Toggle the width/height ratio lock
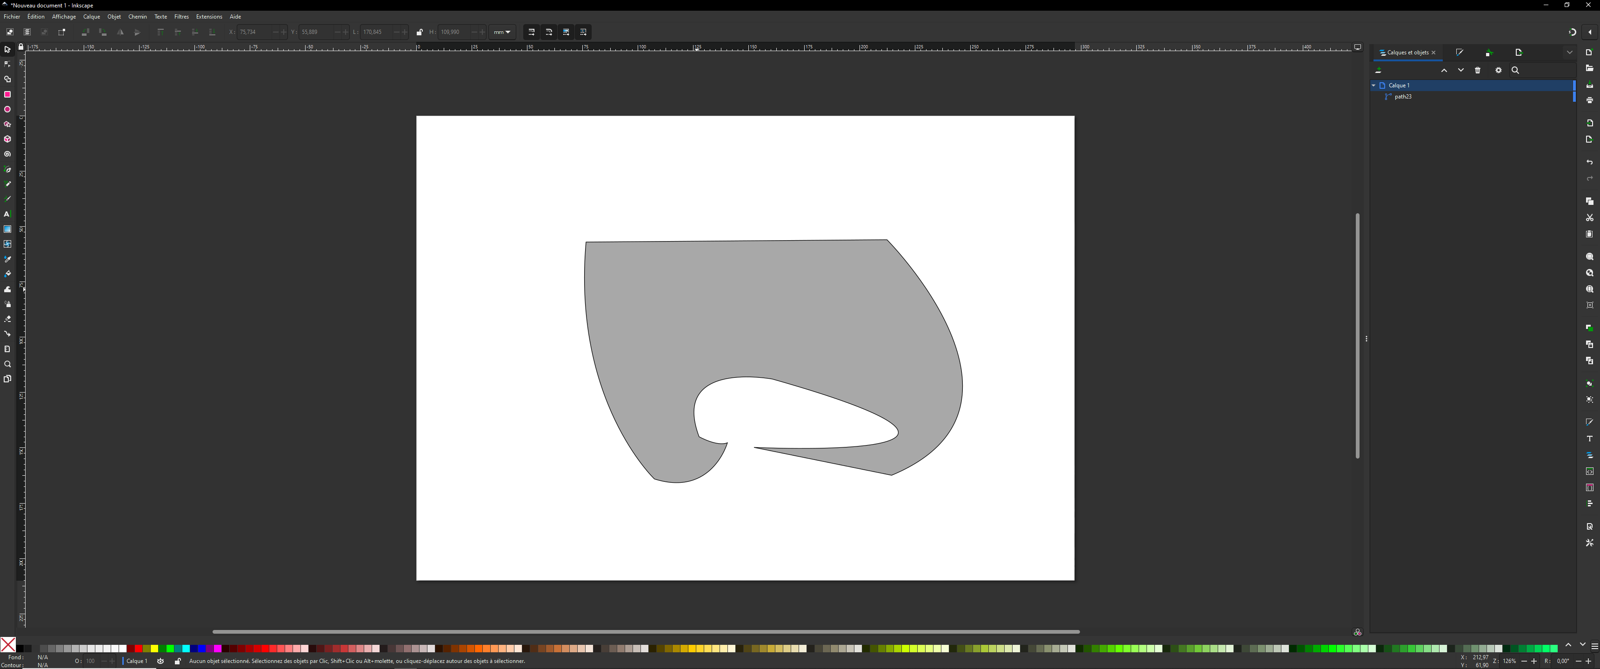 [419, 32]
